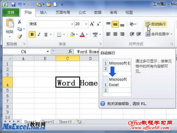Image resolution: width=177 pixels, height=133 pixels.
Task: Click the Save icon in quick access toolbar
Action: pos(13,5)
